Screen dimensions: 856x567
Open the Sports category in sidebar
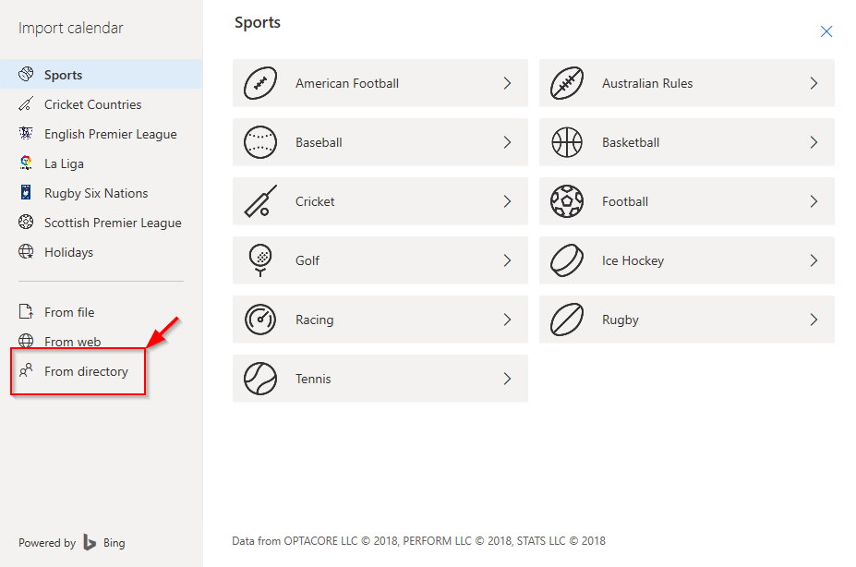tap(101, 74)
